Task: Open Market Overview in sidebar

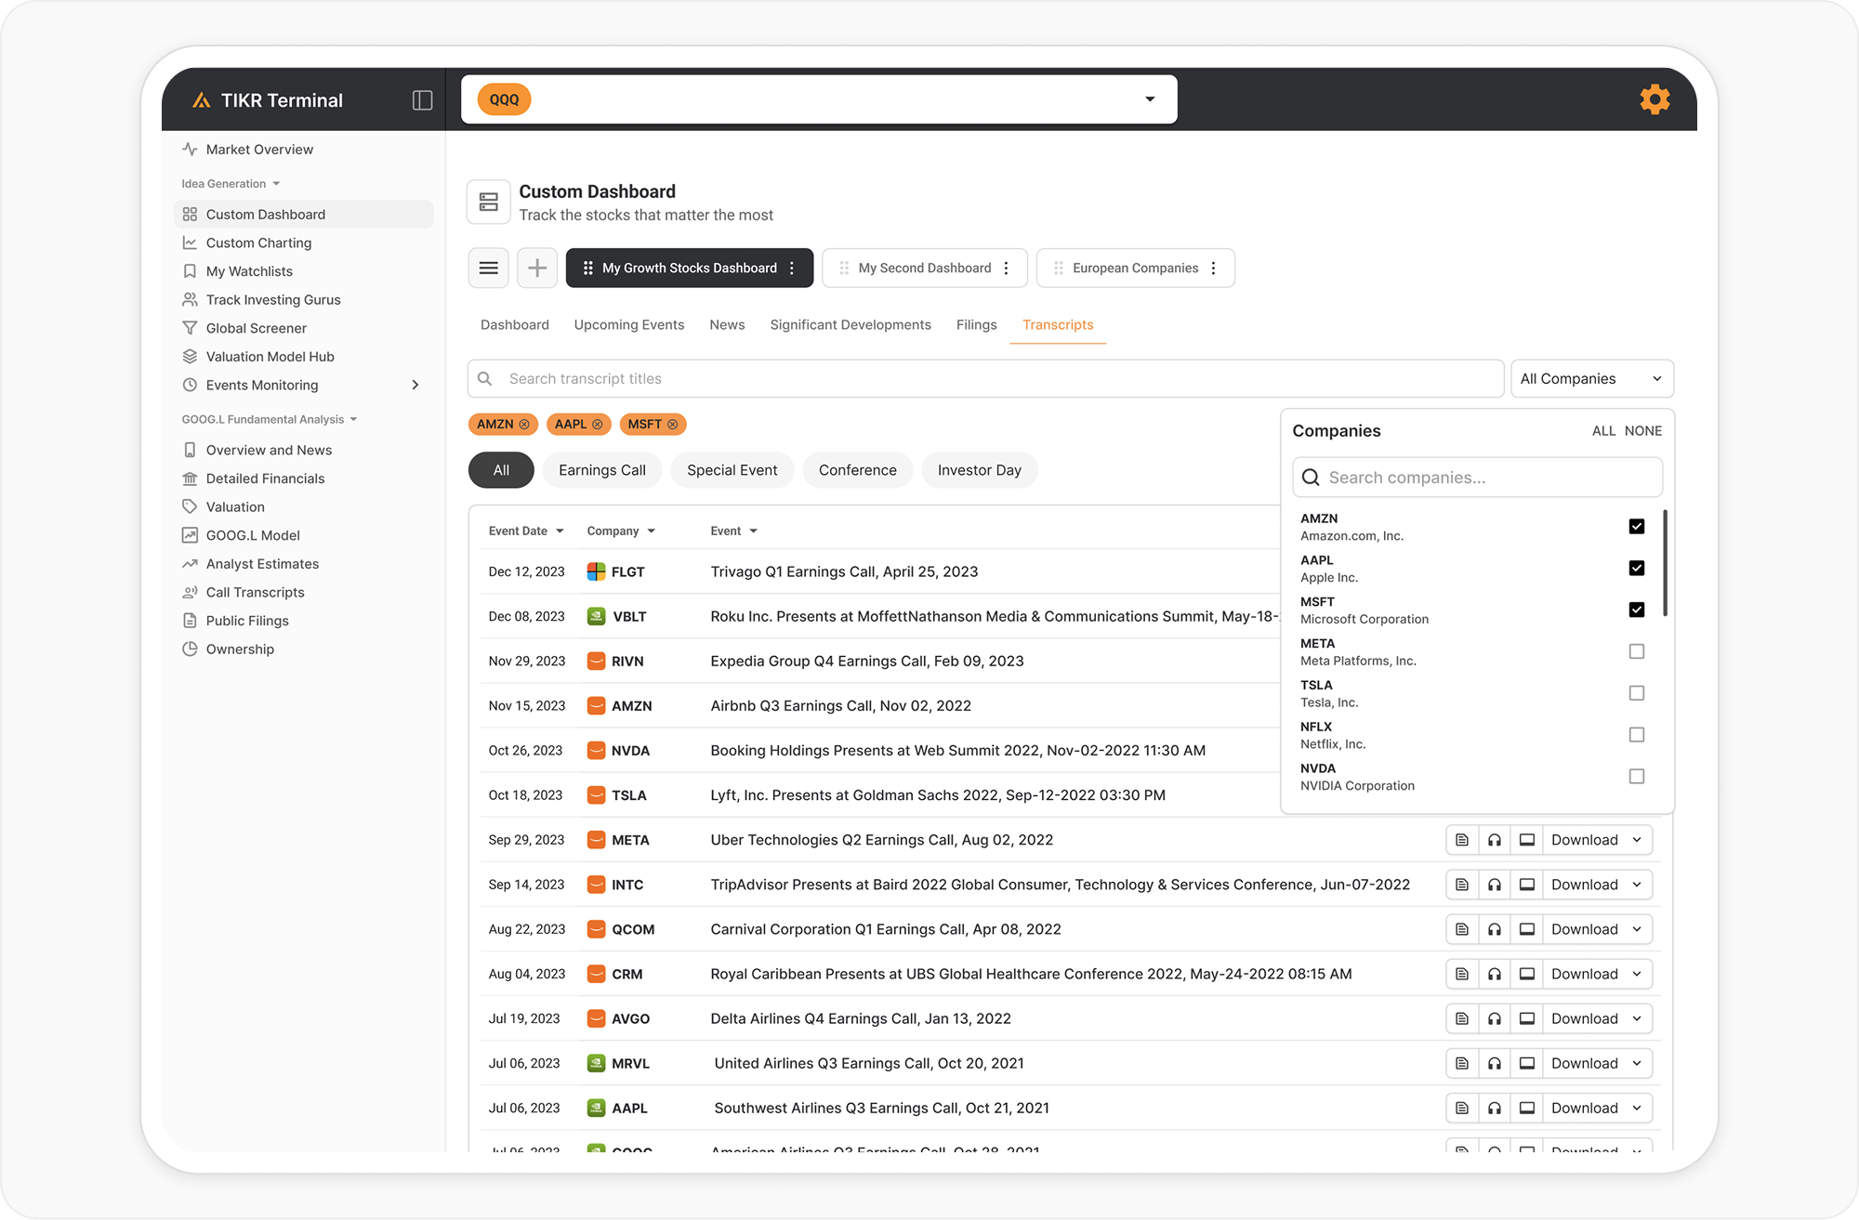Action: (259, 150)
